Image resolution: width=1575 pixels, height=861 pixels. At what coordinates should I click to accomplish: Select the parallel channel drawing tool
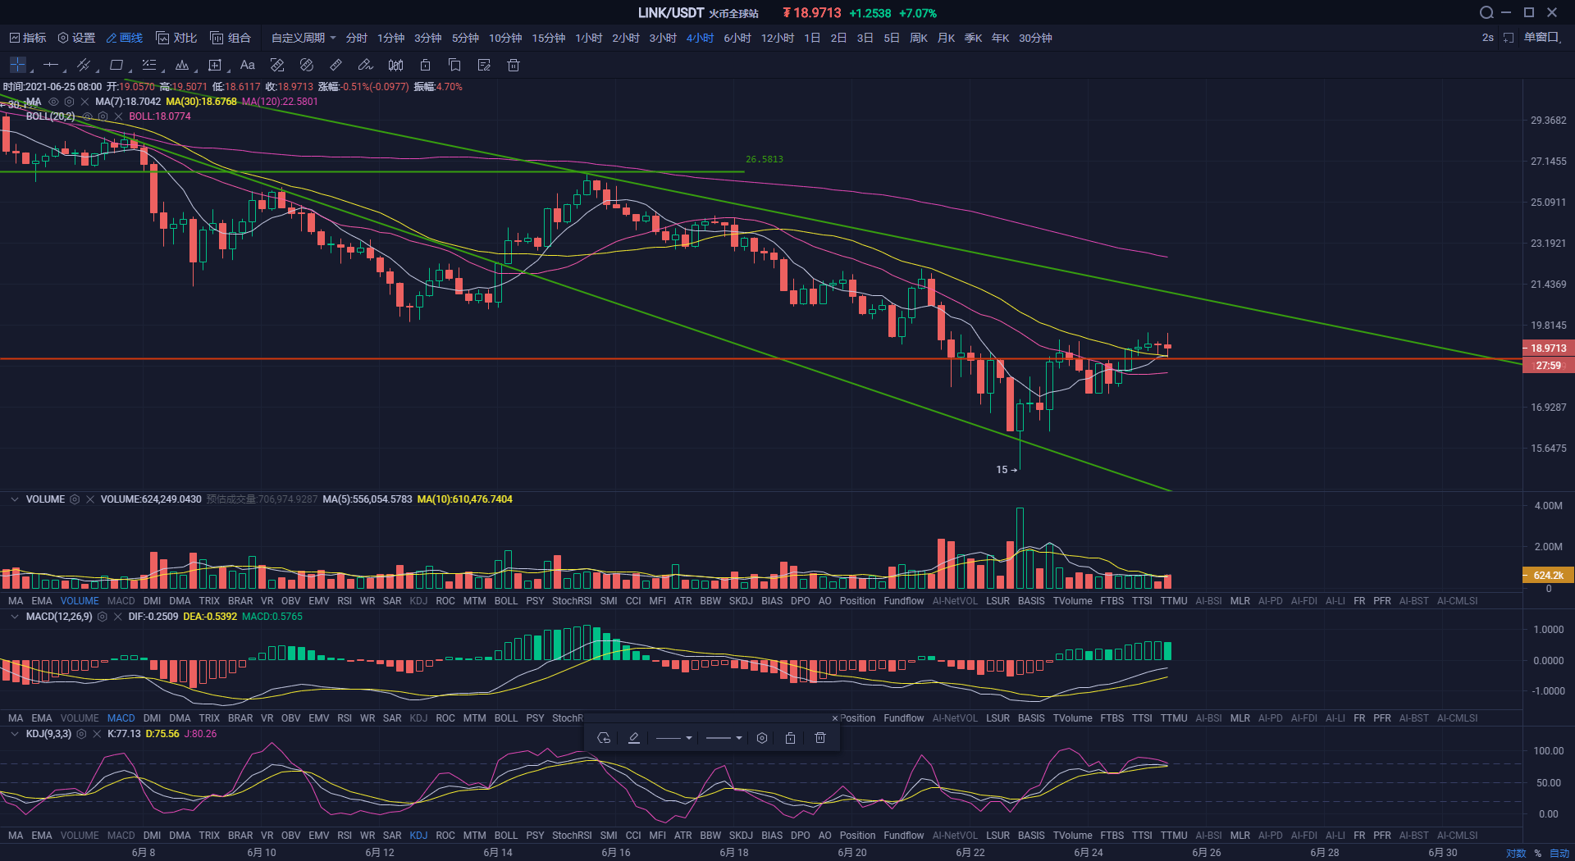[84, 65]
